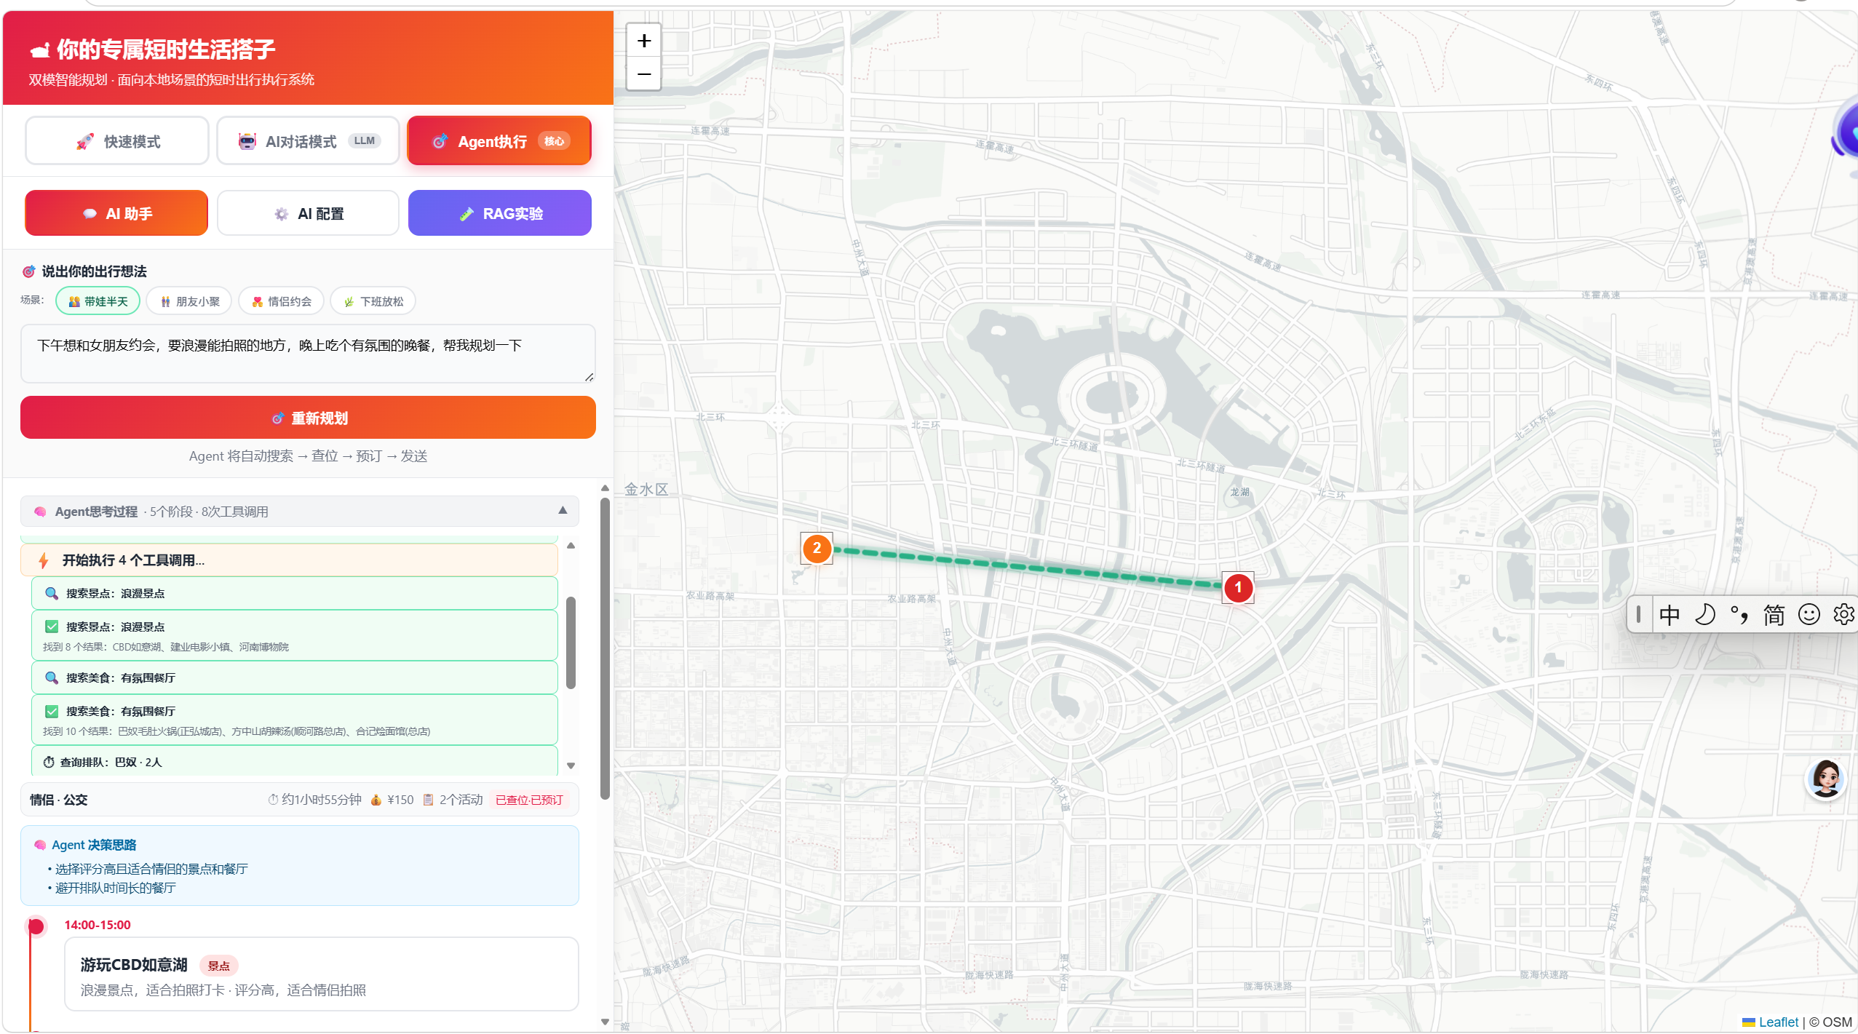Collapse the Agent思考过程 panel arrow

[x=563, y=511]
